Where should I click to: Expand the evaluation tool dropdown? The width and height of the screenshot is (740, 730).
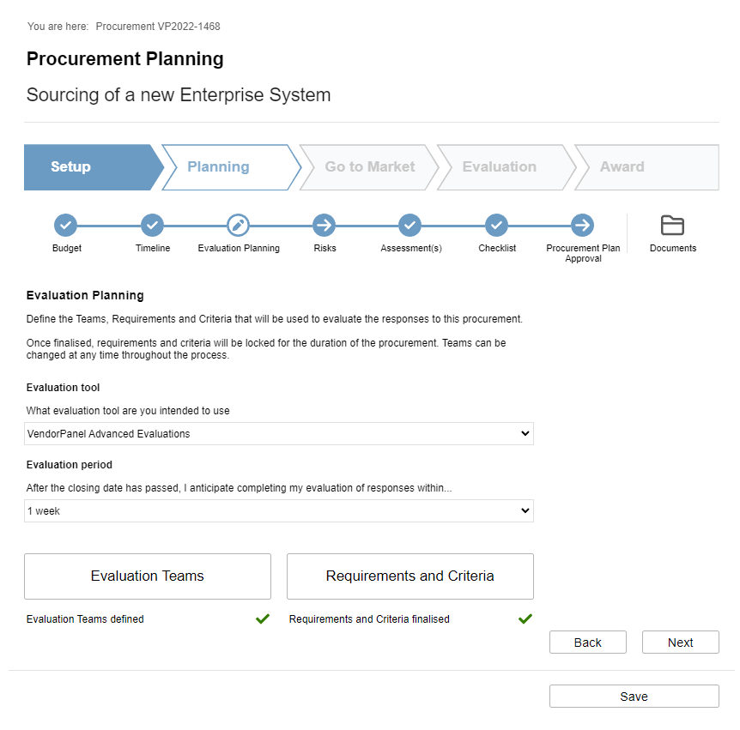279,433
